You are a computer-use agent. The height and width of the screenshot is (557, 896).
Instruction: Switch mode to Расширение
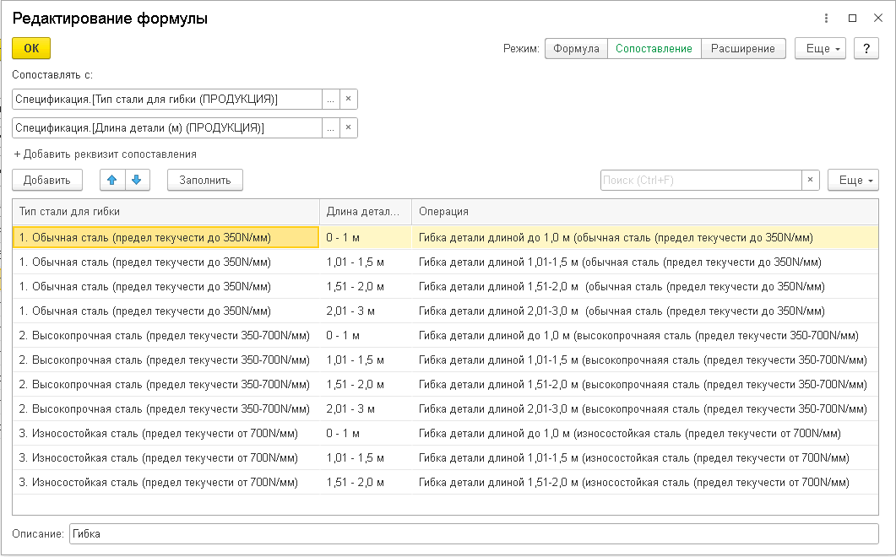tap(742, 49)
